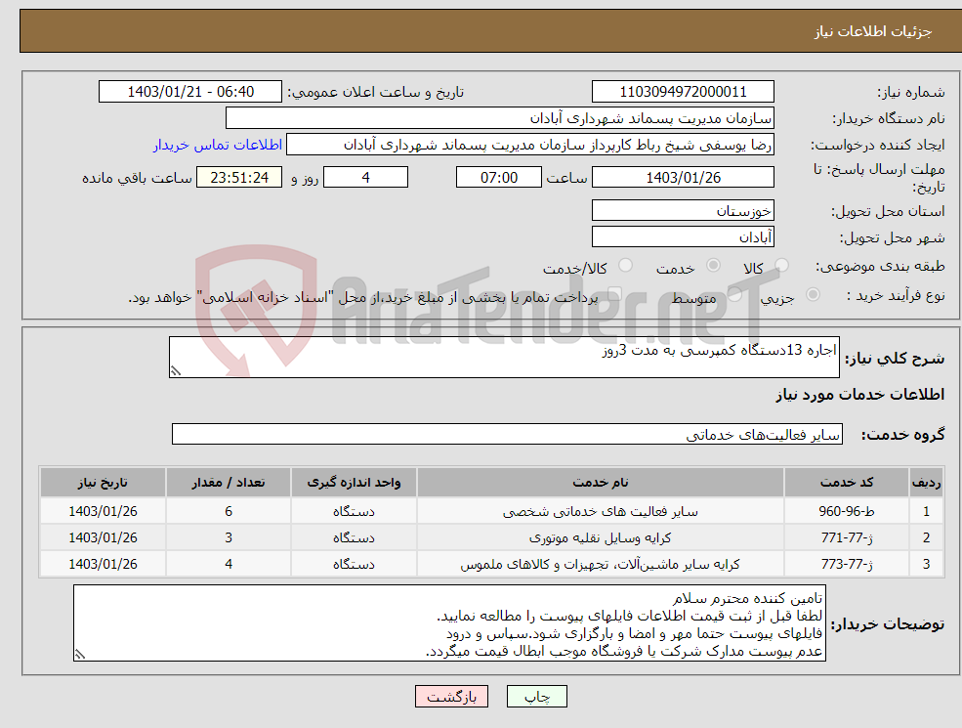The width and height of the screenshot is (962, 728).
Task: Click resize handle of buyer notes area
Action: pyautogui.click(x=80, y=655)
